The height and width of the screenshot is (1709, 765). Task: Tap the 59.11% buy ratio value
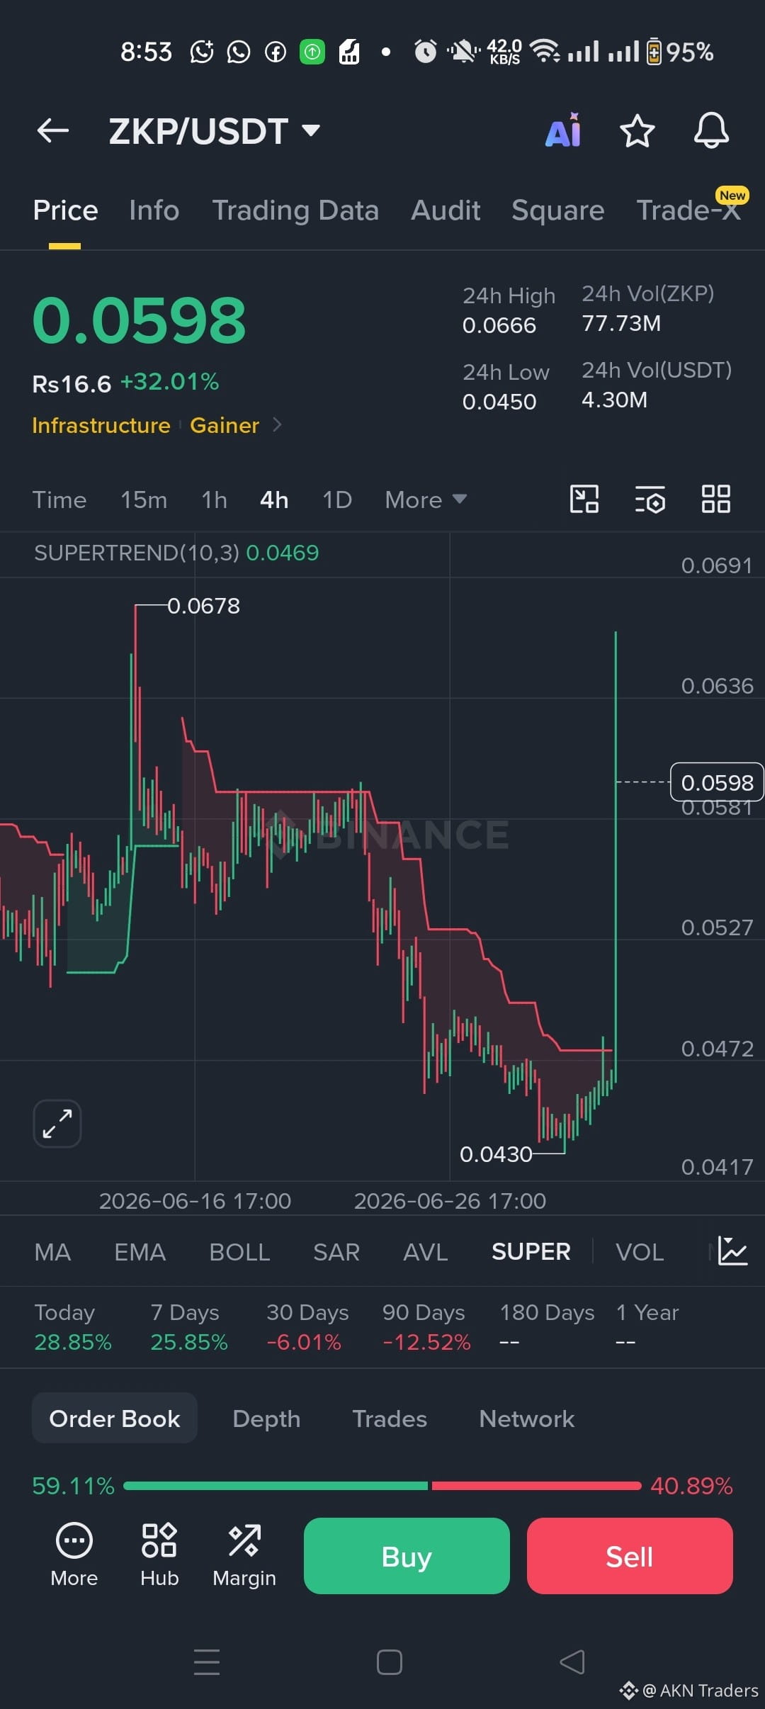click(73, 1486)
